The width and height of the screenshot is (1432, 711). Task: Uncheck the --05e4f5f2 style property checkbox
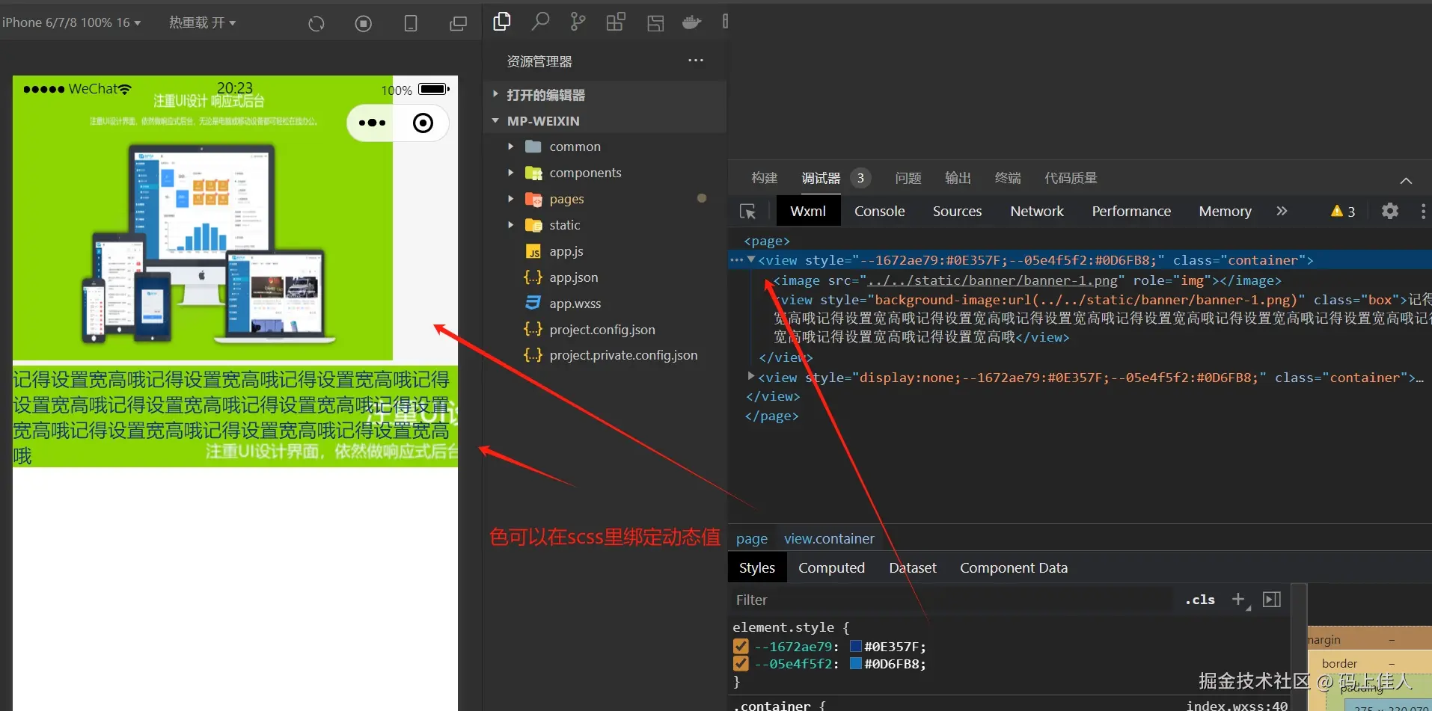(741, 664)
